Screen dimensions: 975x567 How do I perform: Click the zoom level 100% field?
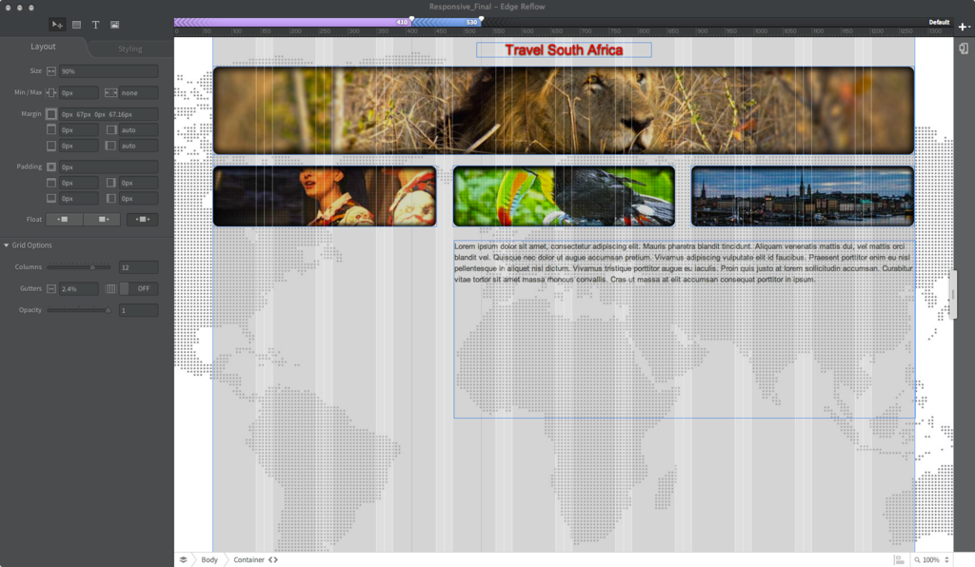coord(931,559)
